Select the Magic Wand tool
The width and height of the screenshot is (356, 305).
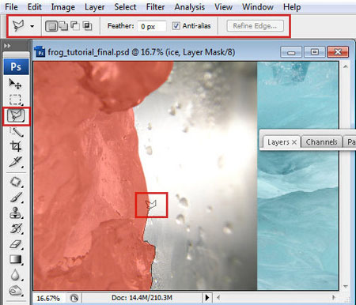[16, 131]
